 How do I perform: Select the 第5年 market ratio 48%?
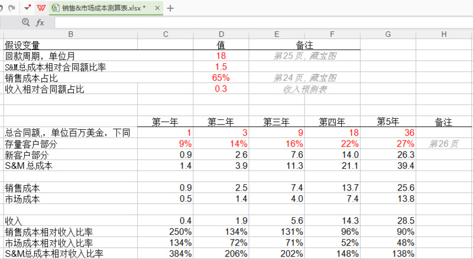tap(388, 242)
